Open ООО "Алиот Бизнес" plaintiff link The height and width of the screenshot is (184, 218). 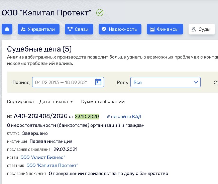42,157
